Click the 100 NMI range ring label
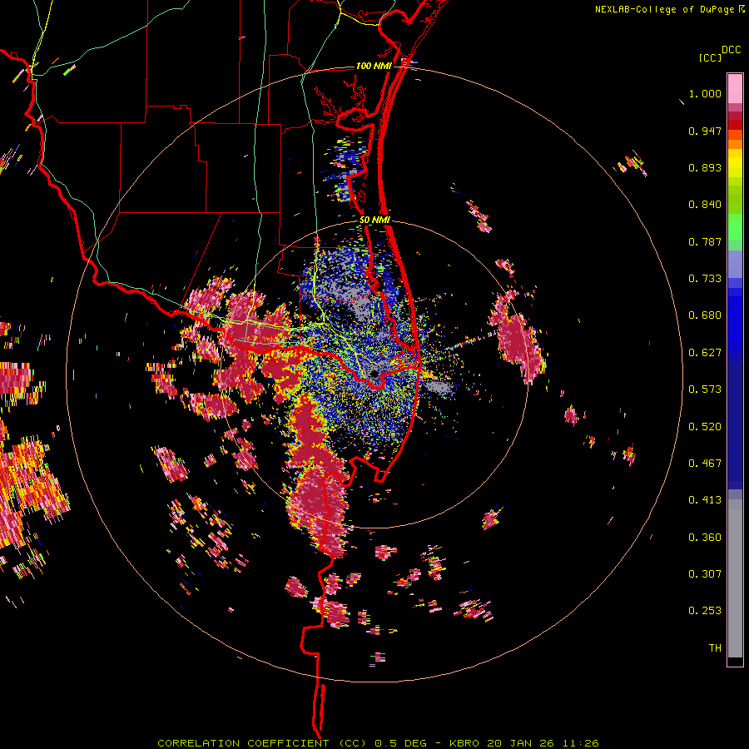Screen dimensions: 749x749 click(374, 66)
